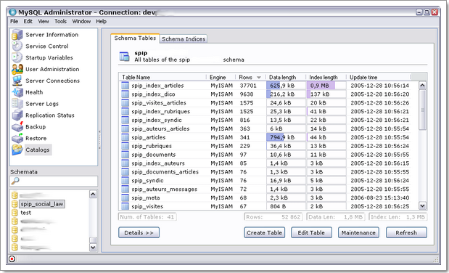The image size is (449, 273).
Task: Click into the Schemata search field
Action: (54, 181)
